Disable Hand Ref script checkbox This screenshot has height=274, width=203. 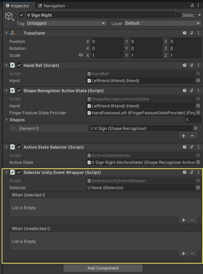pyautogui.click(x=19, y=65)
